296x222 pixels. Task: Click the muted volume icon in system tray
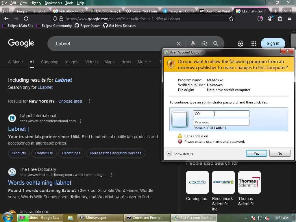tap(267, 218)
